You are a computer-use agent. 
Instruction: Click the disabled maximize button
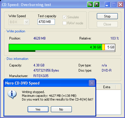114,5
